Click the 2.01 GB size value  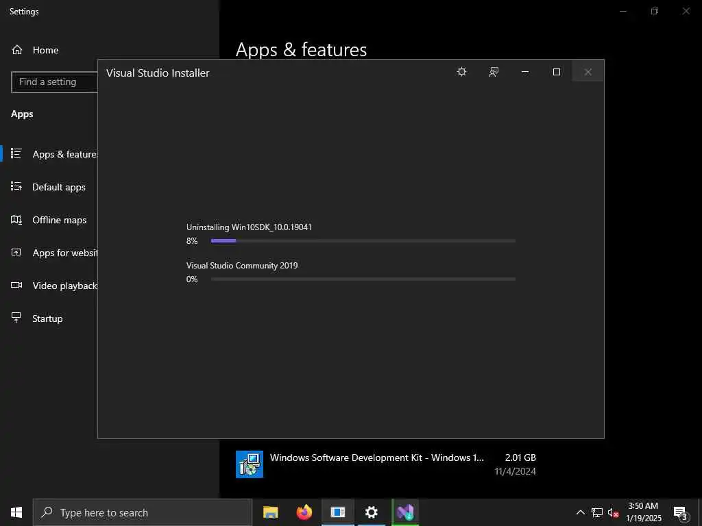pos(520,458)
